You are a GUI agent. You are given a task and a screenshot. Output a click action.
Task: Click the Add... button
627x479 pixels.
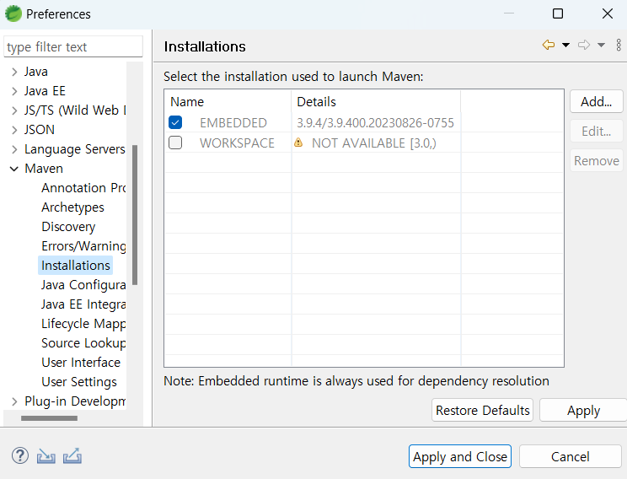(596, 102)
